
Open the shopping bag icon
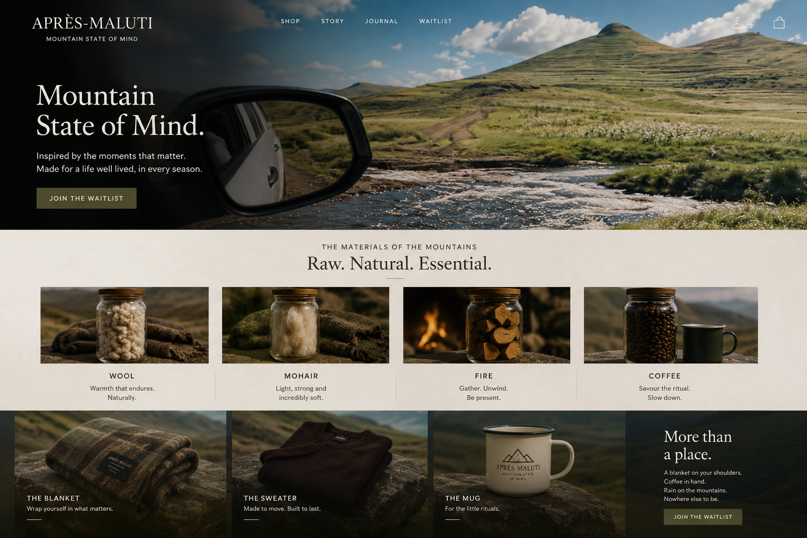coord(779,22)
